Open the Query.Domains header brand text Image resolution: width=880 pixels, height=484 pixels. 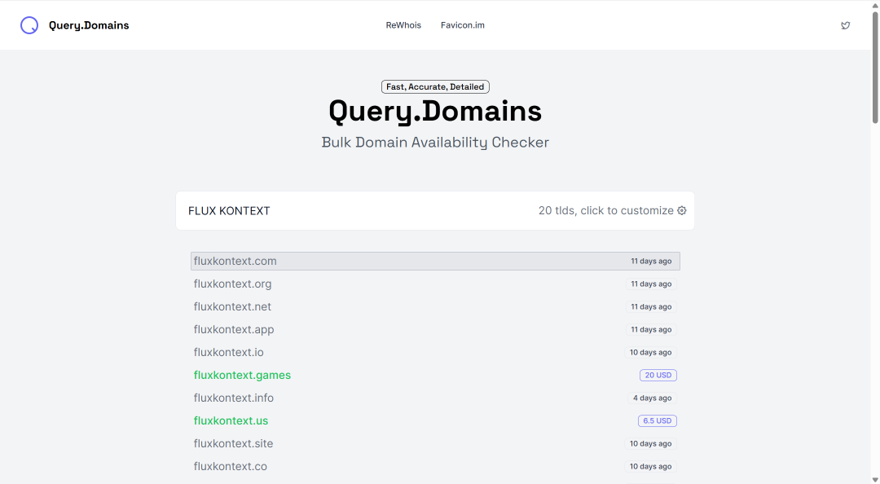[89, 25]
